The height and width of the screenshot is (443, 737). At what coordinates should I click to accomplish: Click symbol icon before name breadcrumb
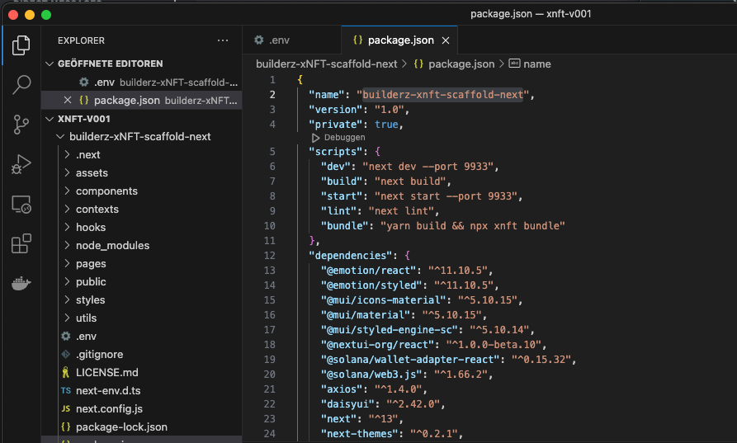(515, 64)
